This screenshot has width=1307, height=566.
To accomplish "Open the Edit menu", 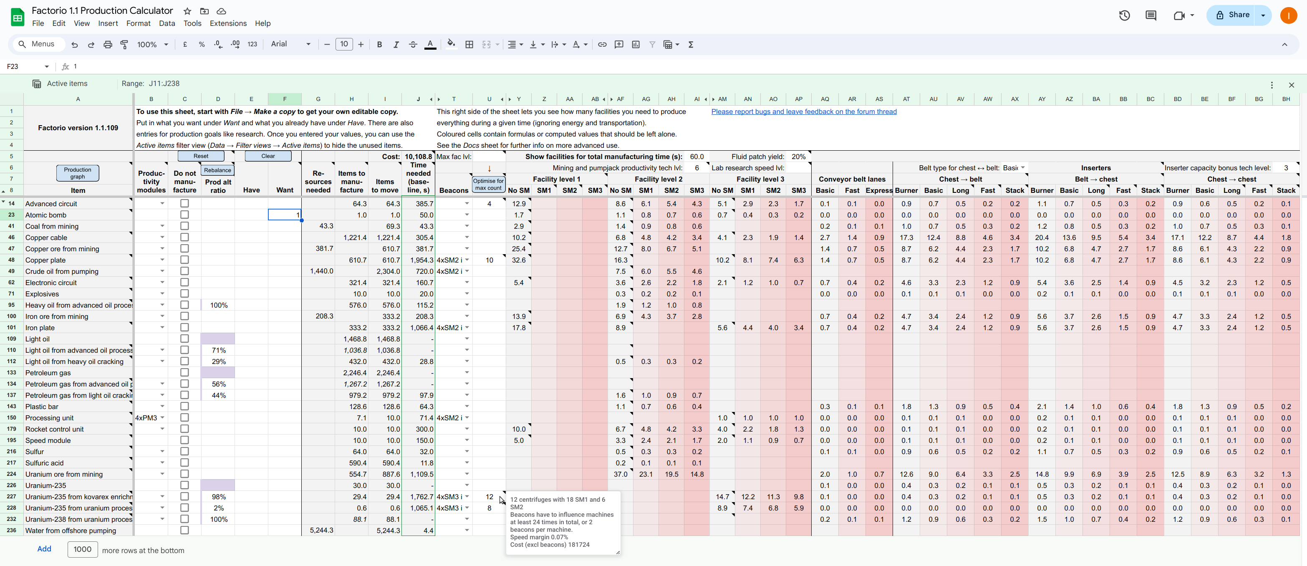I will click(x=59, y=23).
